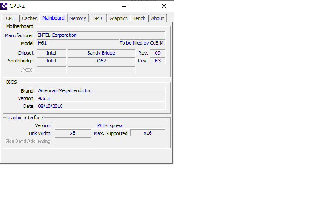Click the Graphic Interface group title

click(24, 118)
